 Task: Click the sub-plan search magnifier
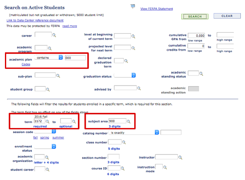click(x=58, y=76)
